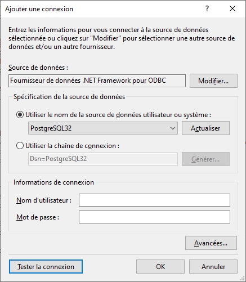Confirm with the OK button

click(x=160, y=267)
